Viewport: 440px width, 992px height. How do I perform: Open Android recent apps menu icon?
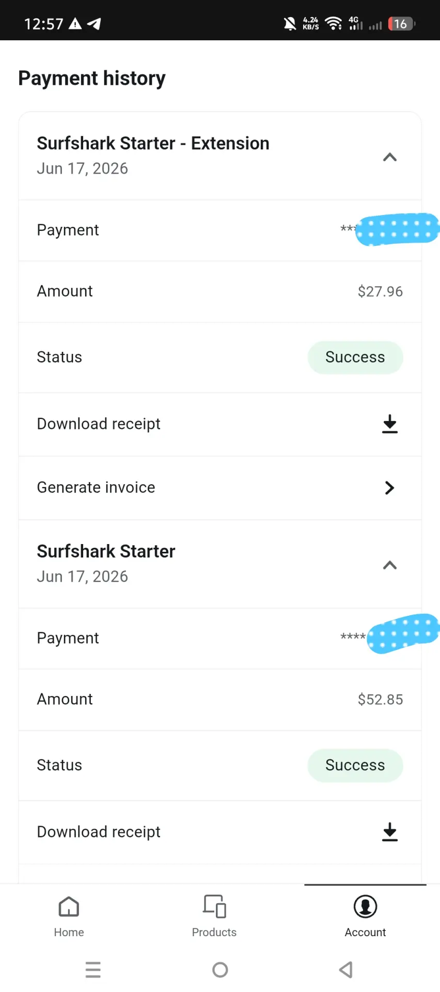pos(93,970)
